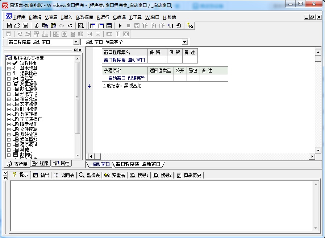Expand the 流程控制 tree node

click(x=9, y=63)
